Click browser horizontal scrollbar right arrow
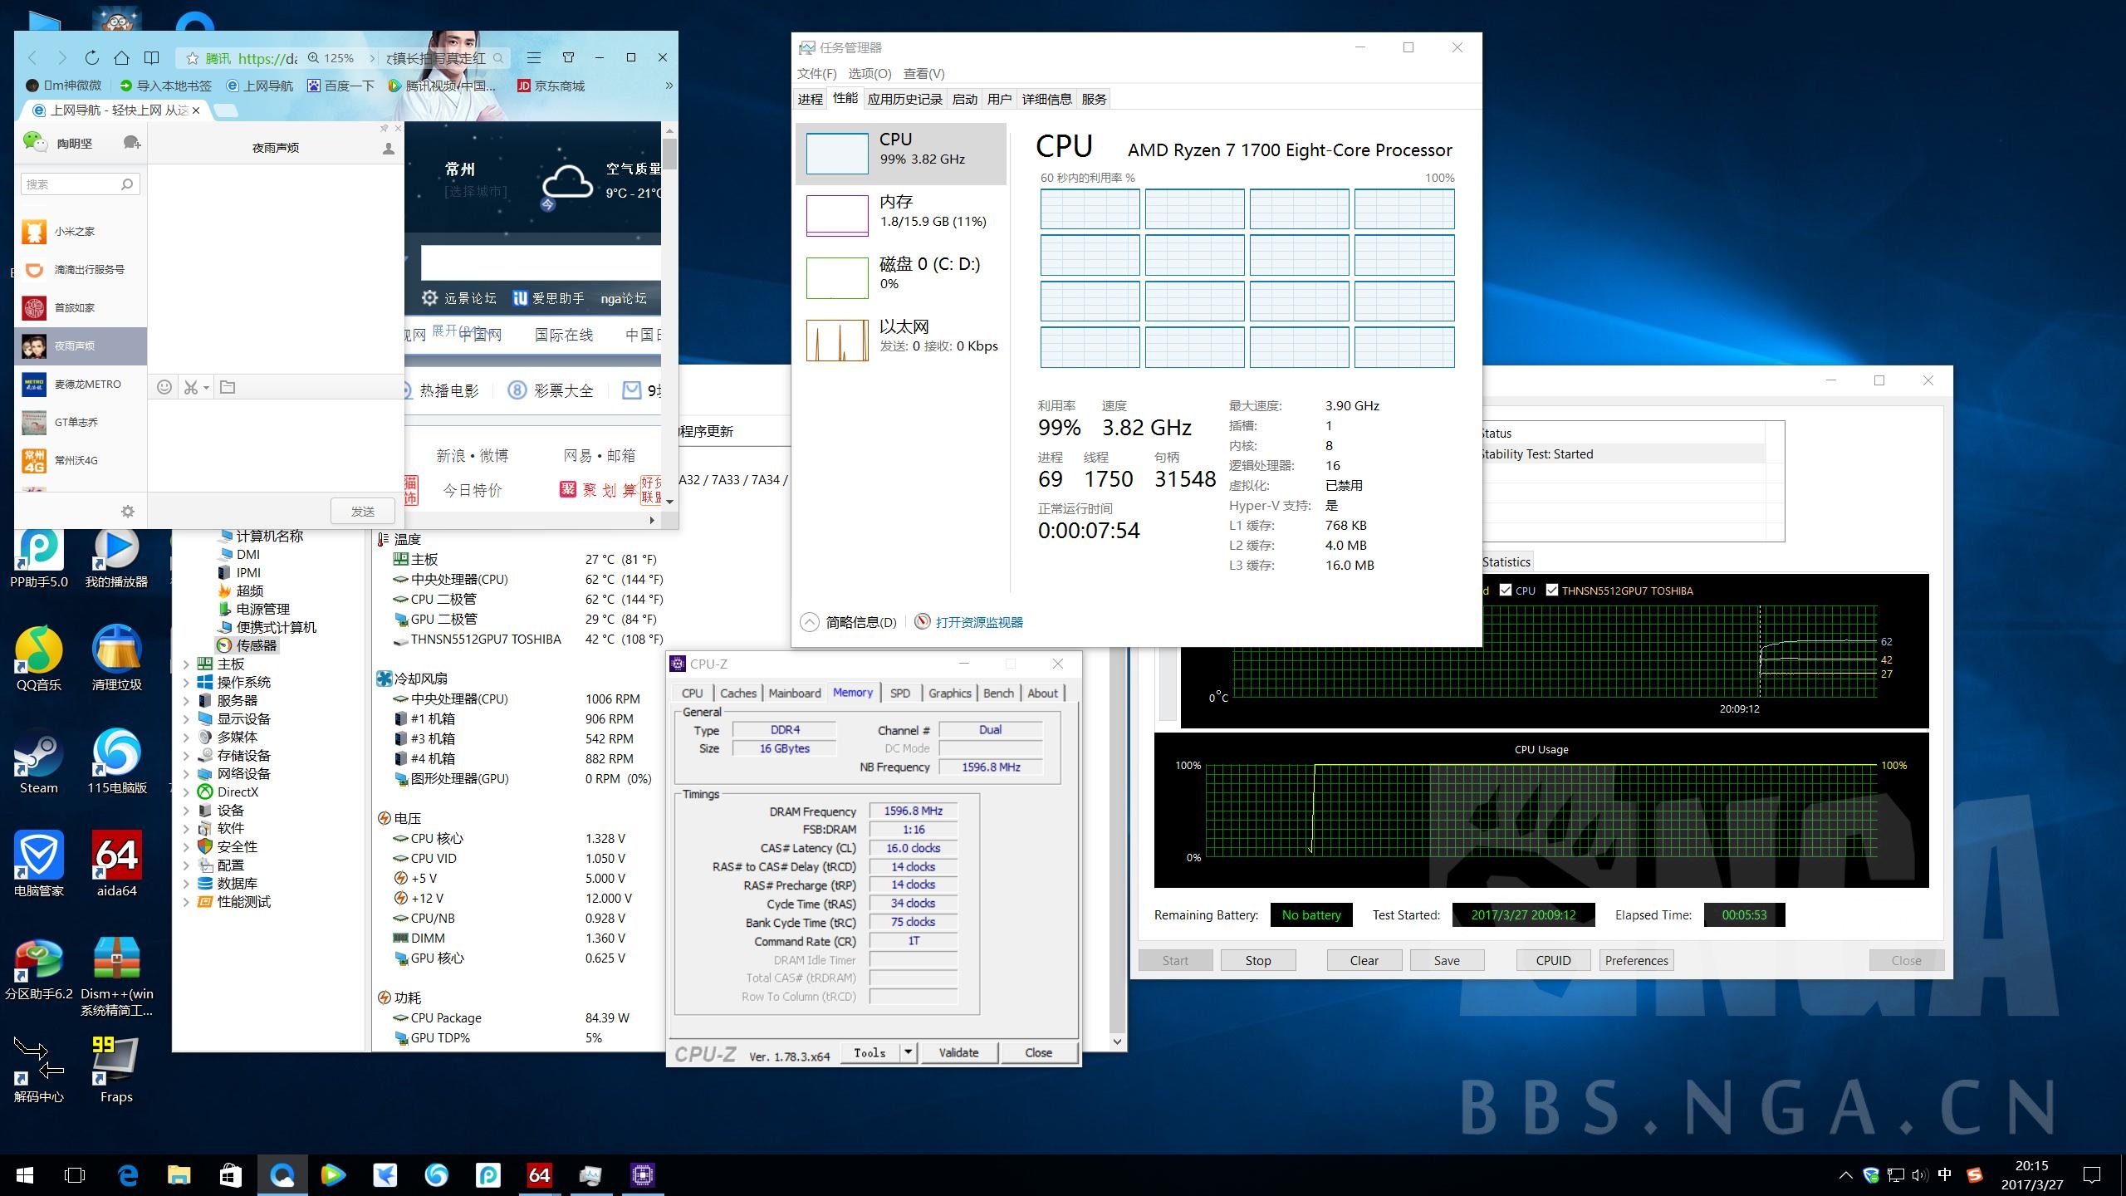The width and height of the screenshot is (2126, 1196). tap(652, 521)
